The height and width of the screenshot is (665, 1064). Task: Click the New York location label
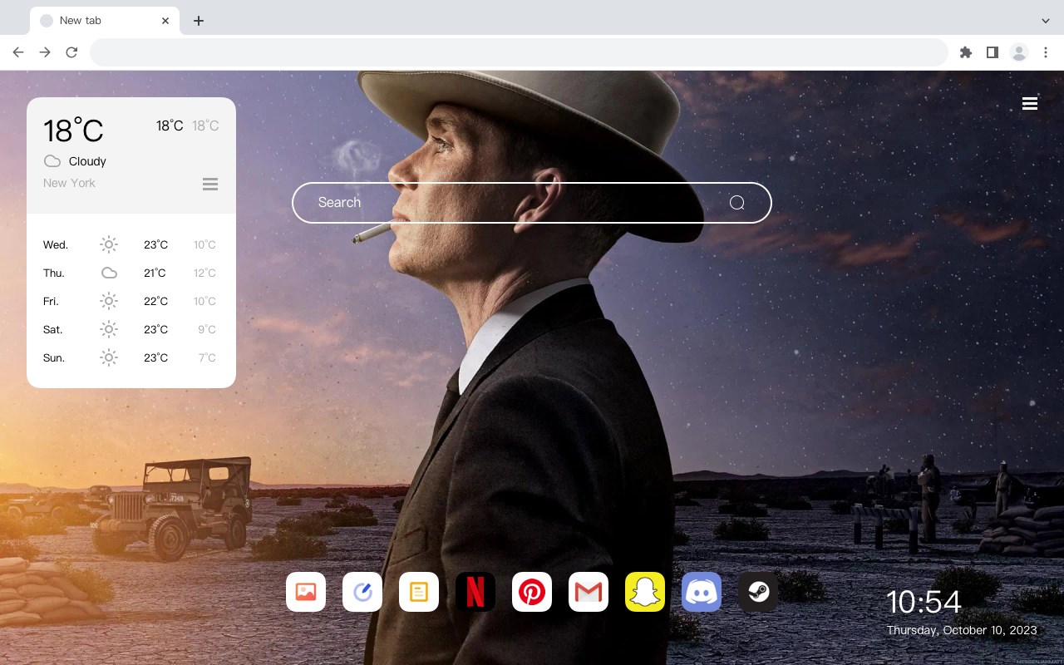[69, 183]
